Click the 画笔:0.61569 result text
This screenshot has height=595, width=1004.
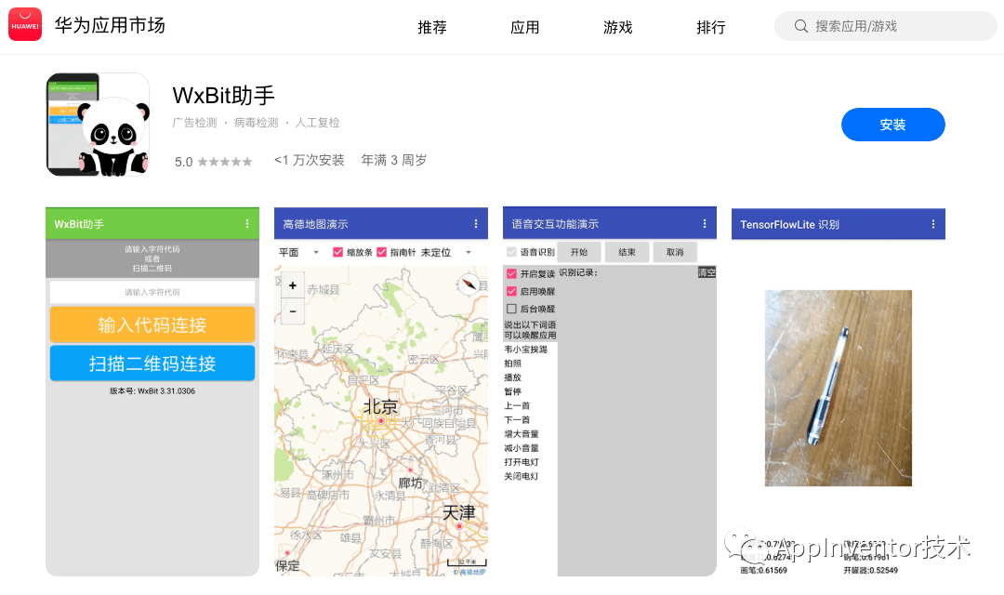point(763,570)
